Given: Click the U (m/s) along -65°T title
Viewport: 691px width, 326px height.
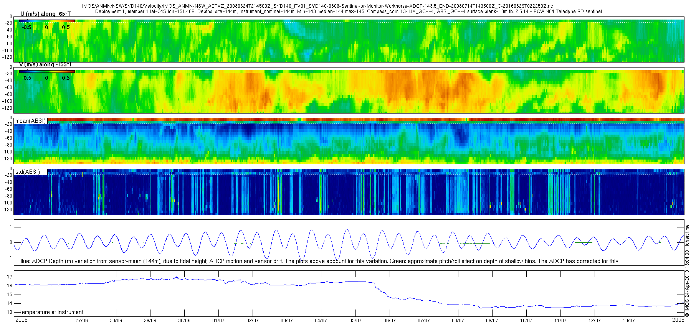Looking at the screenshot, I should tap(45, 14).
